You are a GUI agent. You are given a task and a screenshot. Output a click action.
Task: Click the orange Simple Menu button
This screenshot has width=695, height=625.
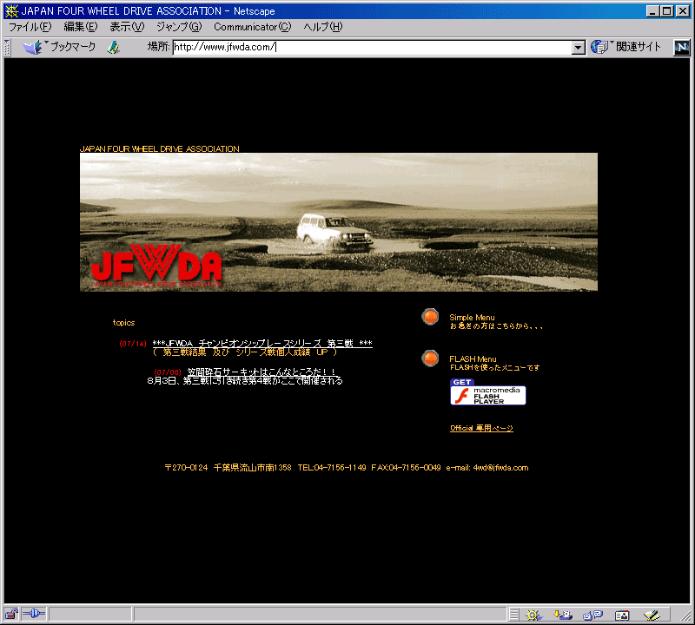pos(430,317)
